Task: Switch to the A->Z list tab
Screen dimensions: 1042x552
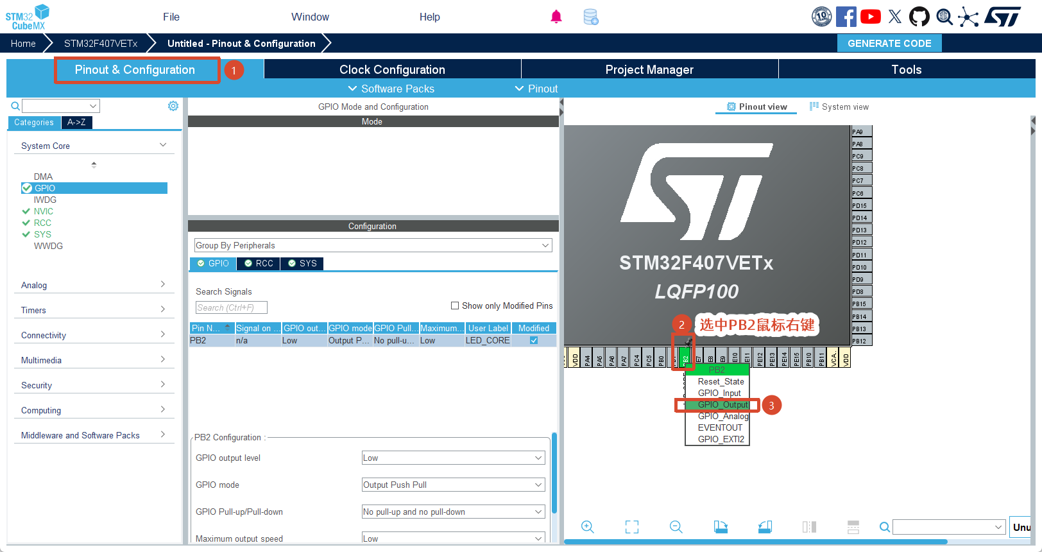Action: pyautogui.click(x=76, y=122)
